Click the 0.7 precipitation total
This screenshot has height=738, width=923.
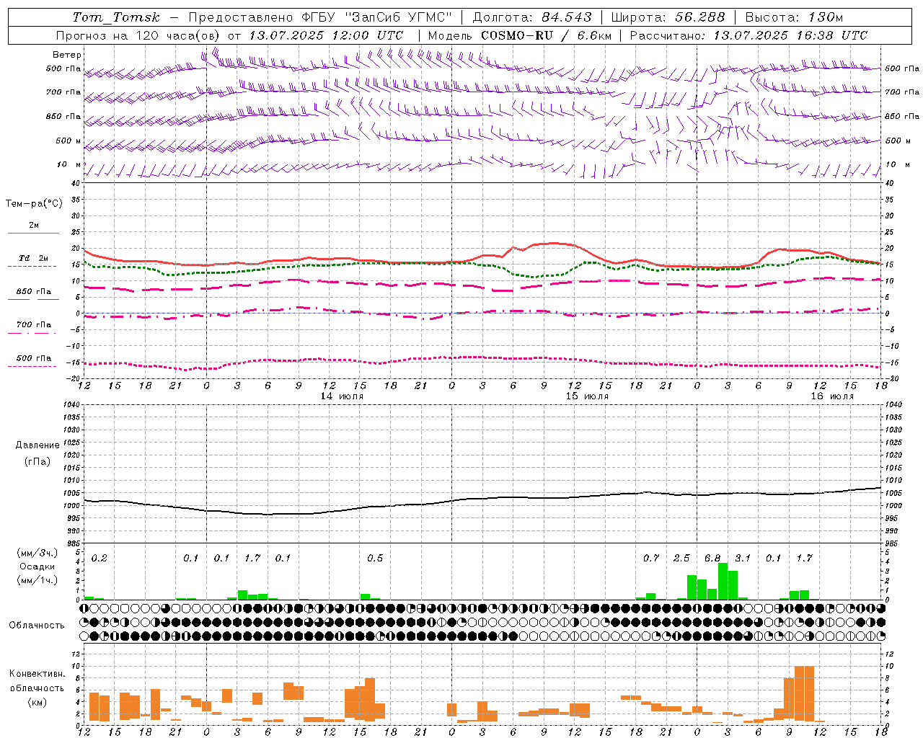click(651, 559)
